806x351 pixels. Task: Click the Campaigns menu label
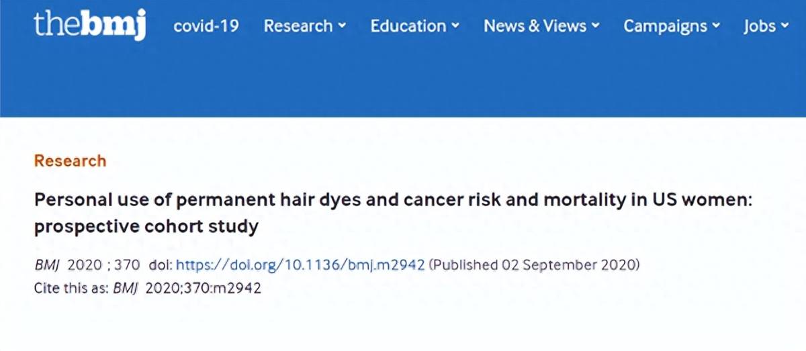pyautogui.click(x=666, y=26)
